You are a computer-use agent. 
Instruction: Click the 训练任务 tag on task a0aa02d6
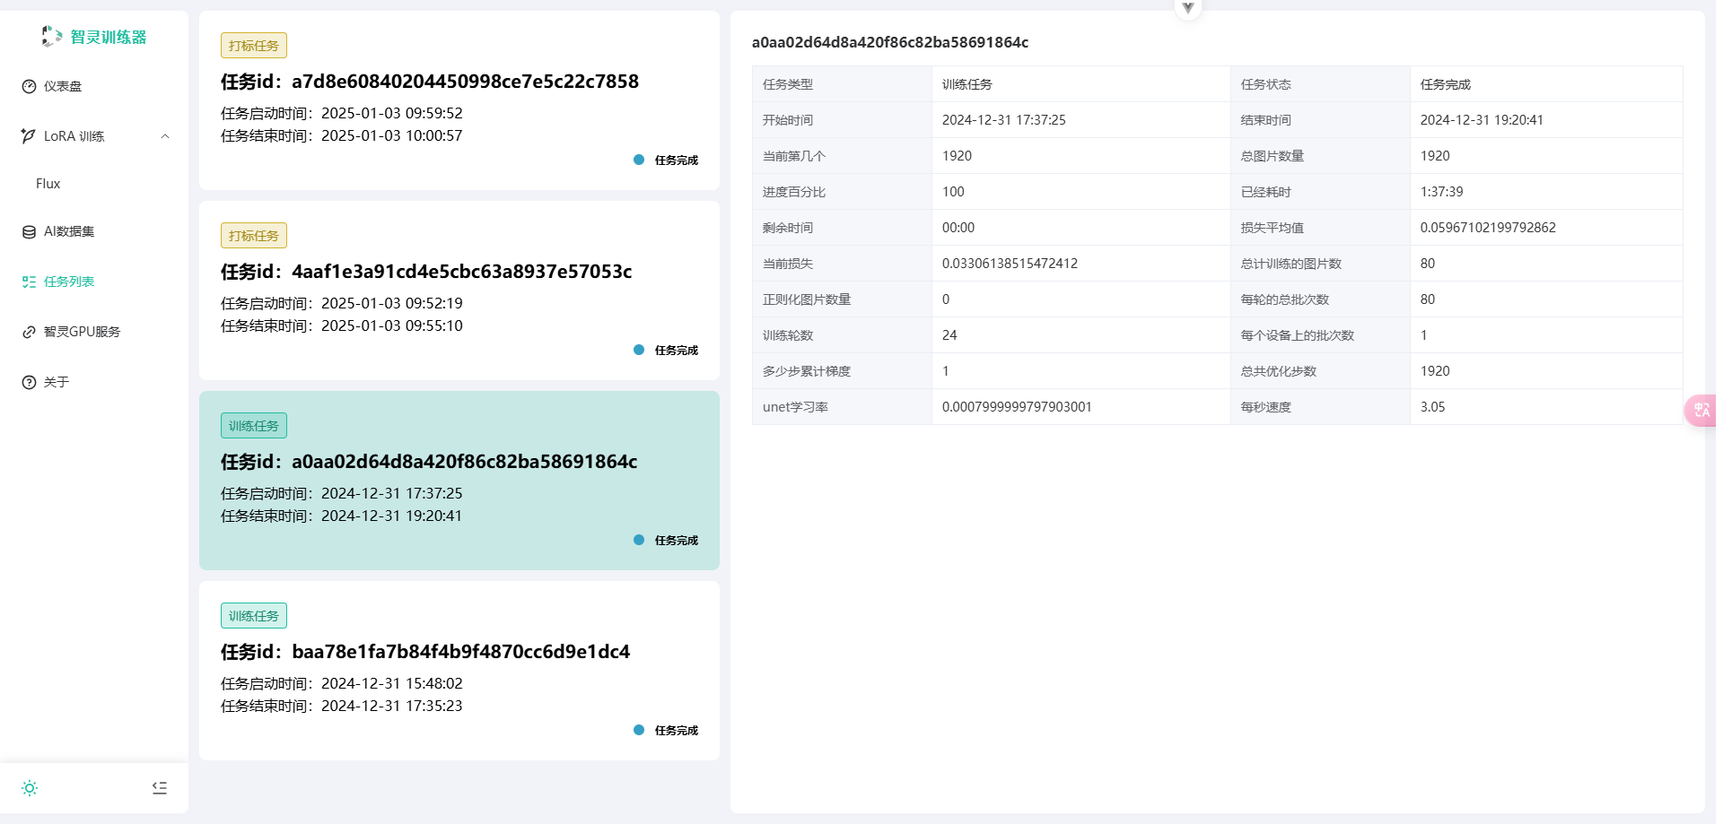(x=254, y=426)
